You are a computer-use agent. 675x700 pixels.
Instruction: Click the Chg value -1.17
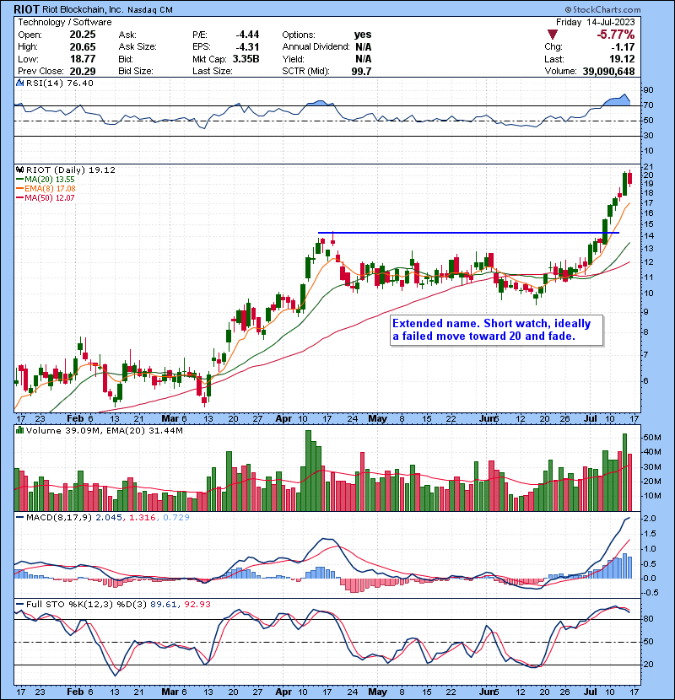623,47
